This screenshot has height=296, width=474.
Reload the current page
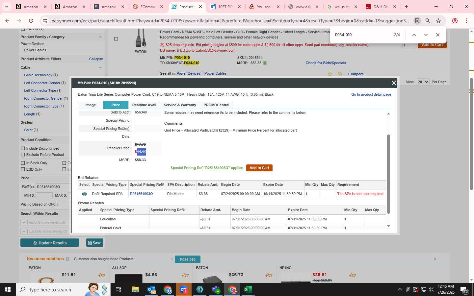click(31, 21)
